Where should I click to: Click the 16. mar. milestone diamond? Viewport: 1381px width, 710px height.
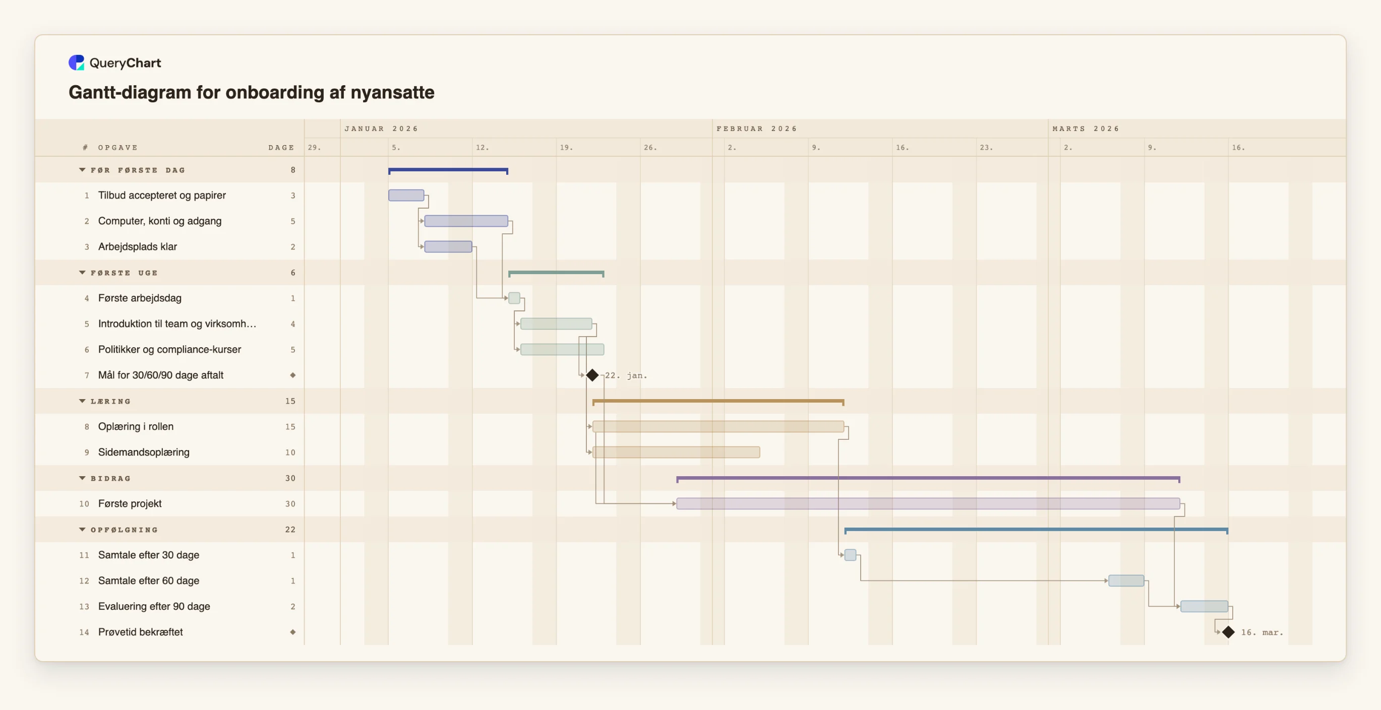[1228, 632]
